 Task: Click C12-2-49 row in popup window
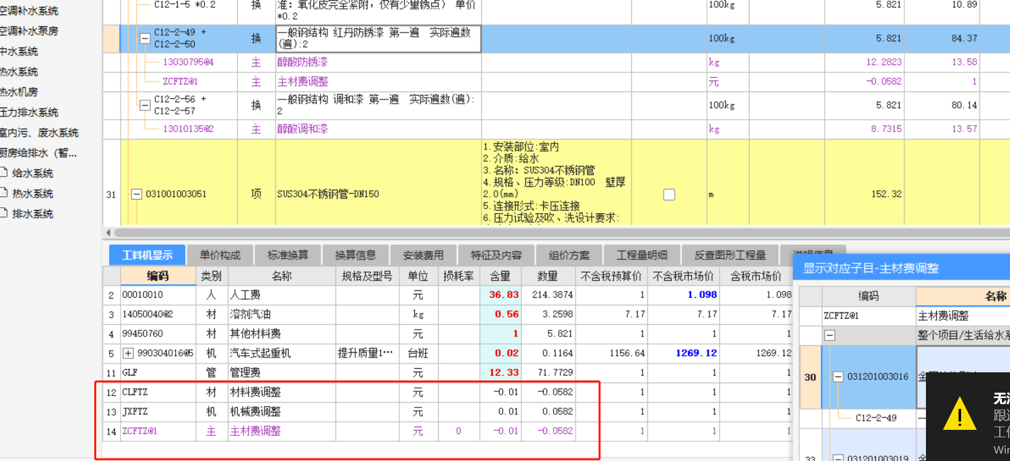[876, 418]
